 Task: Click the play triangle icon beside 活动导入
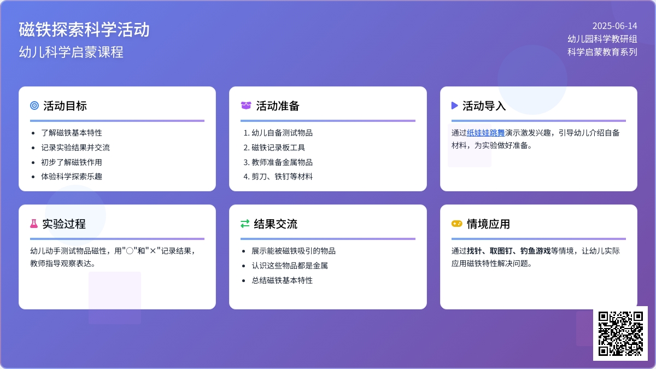[x=455, y=106]
